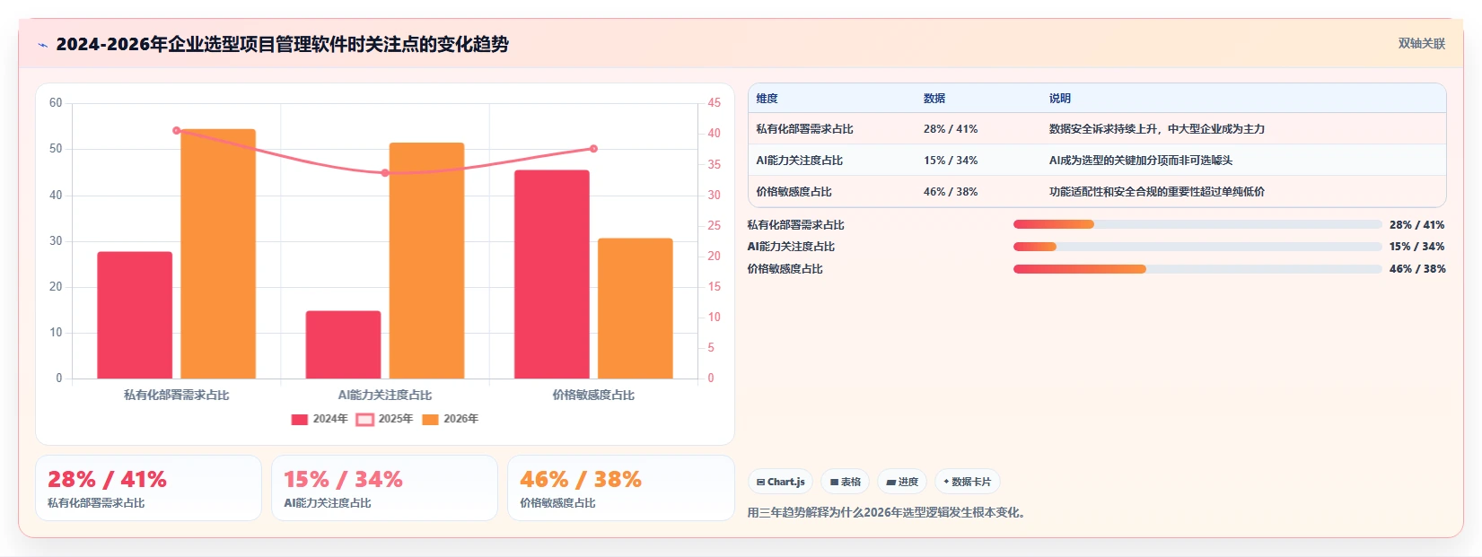This screenshot has height=557, width=1482.
Task: Click the 数据卡片 tag chip
Action: [x=967, y=482]
